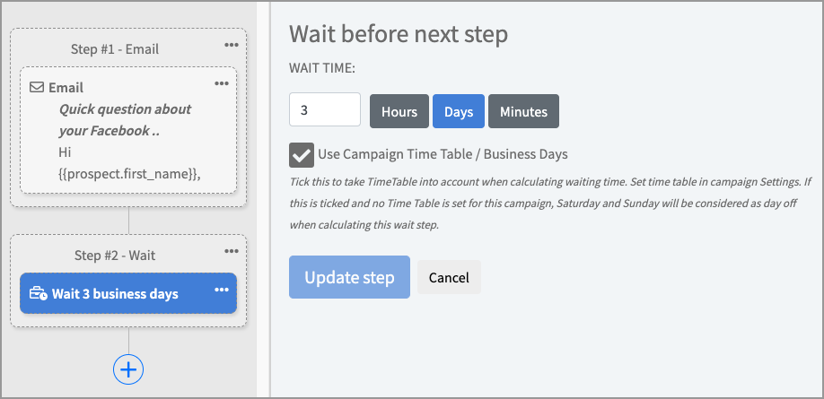Focus the wait time number field

click(x=324, y=111)
